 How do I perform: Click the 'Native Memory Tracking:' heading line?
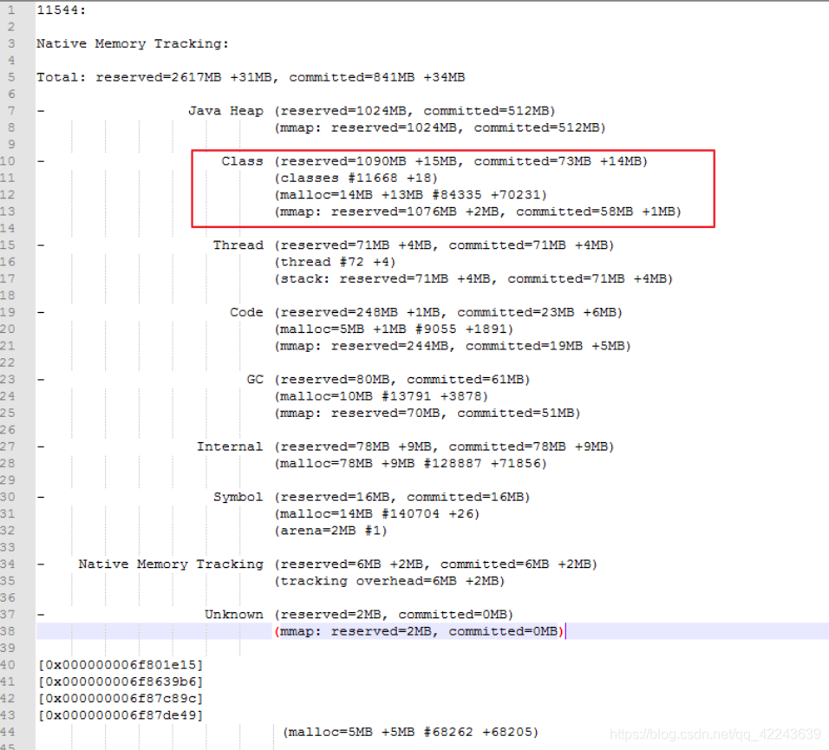[133, 44]
